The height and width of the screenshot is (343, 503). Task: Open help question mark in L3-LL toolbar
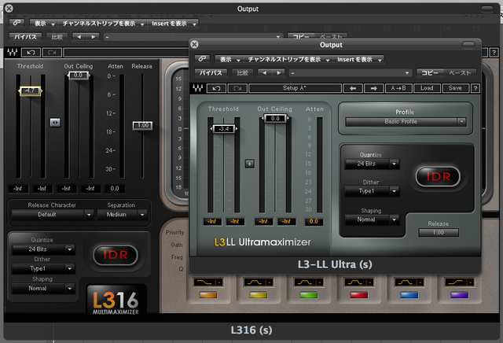[x=475, y=88]
